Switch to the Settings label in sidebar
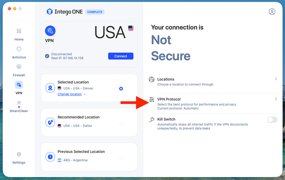Screen dimensions: 285x180 19,163
